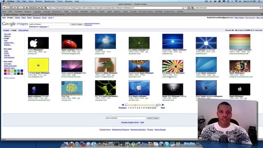The image size is (263, 148).
Task: Click the Reset options link
Action: pyautogui.click(x=9, y=78)
